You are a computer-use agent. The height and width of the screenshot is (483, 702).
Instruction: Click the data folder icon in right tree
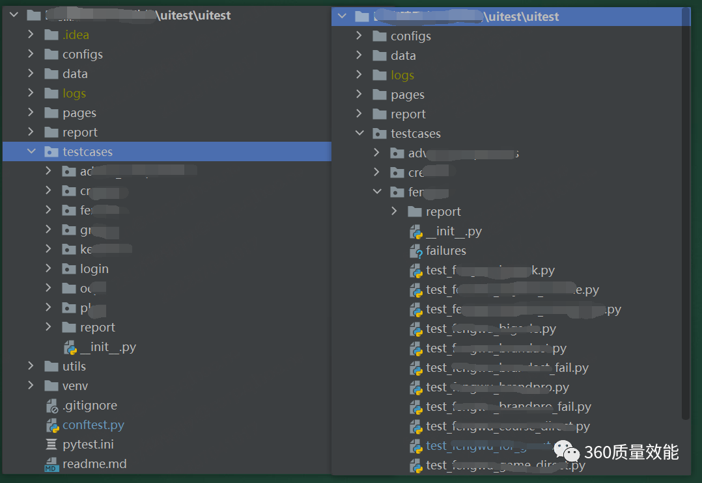coord(380,55)
